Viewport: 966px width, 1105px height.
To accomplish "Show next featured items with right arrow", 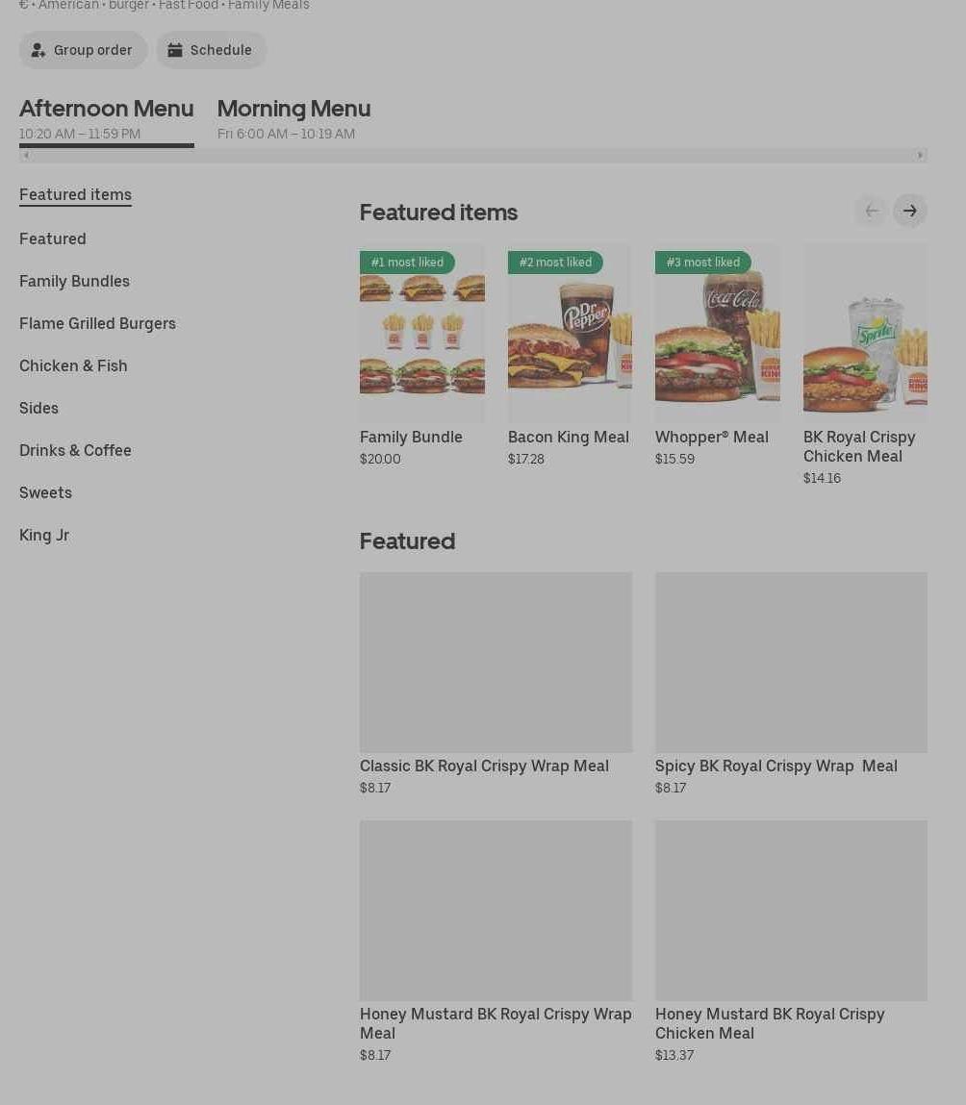I will [909, 211].
